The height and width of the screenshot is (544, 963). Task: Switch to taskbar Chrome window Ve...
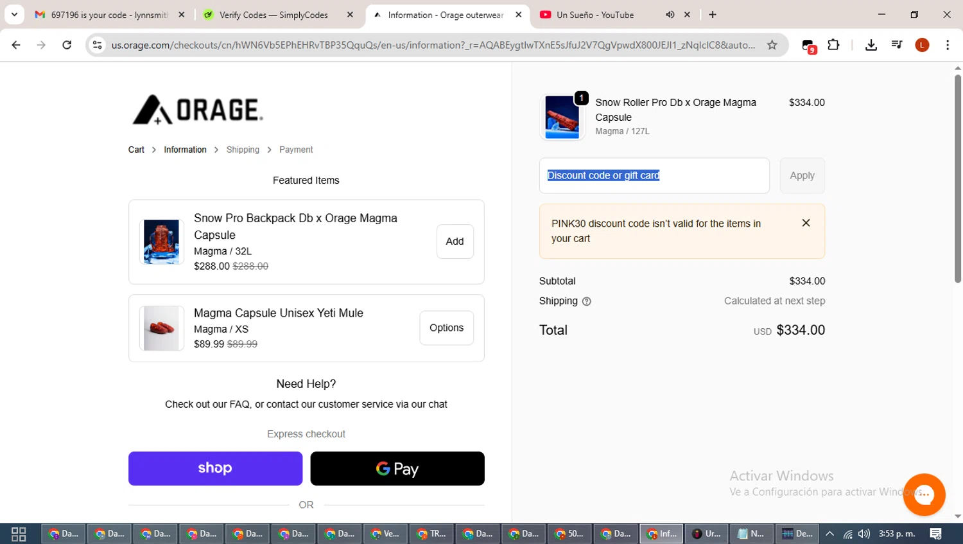(x=385, y=534)
